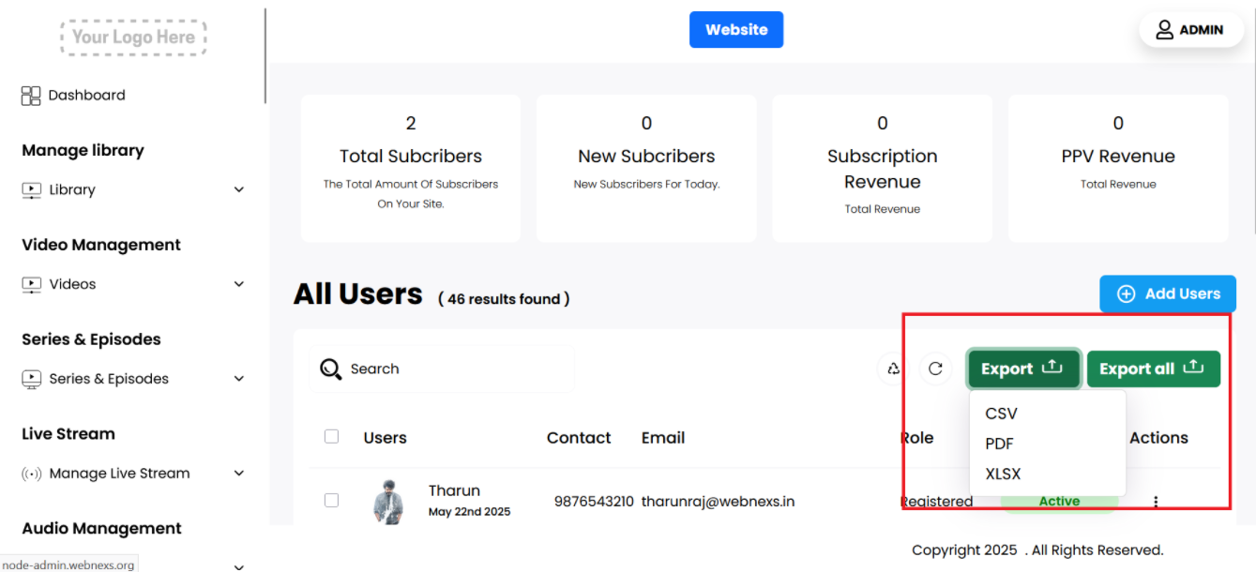This screenshot has width=1256, height=572.
Task: Open the three-dot actions menu for Tharun
Action: 1156,502
